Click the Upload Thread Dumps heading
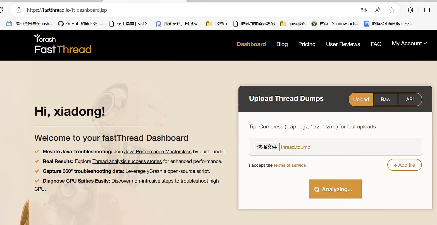This screenshot has height=225, width=437. pyautogui.click(x=286, y=99)
